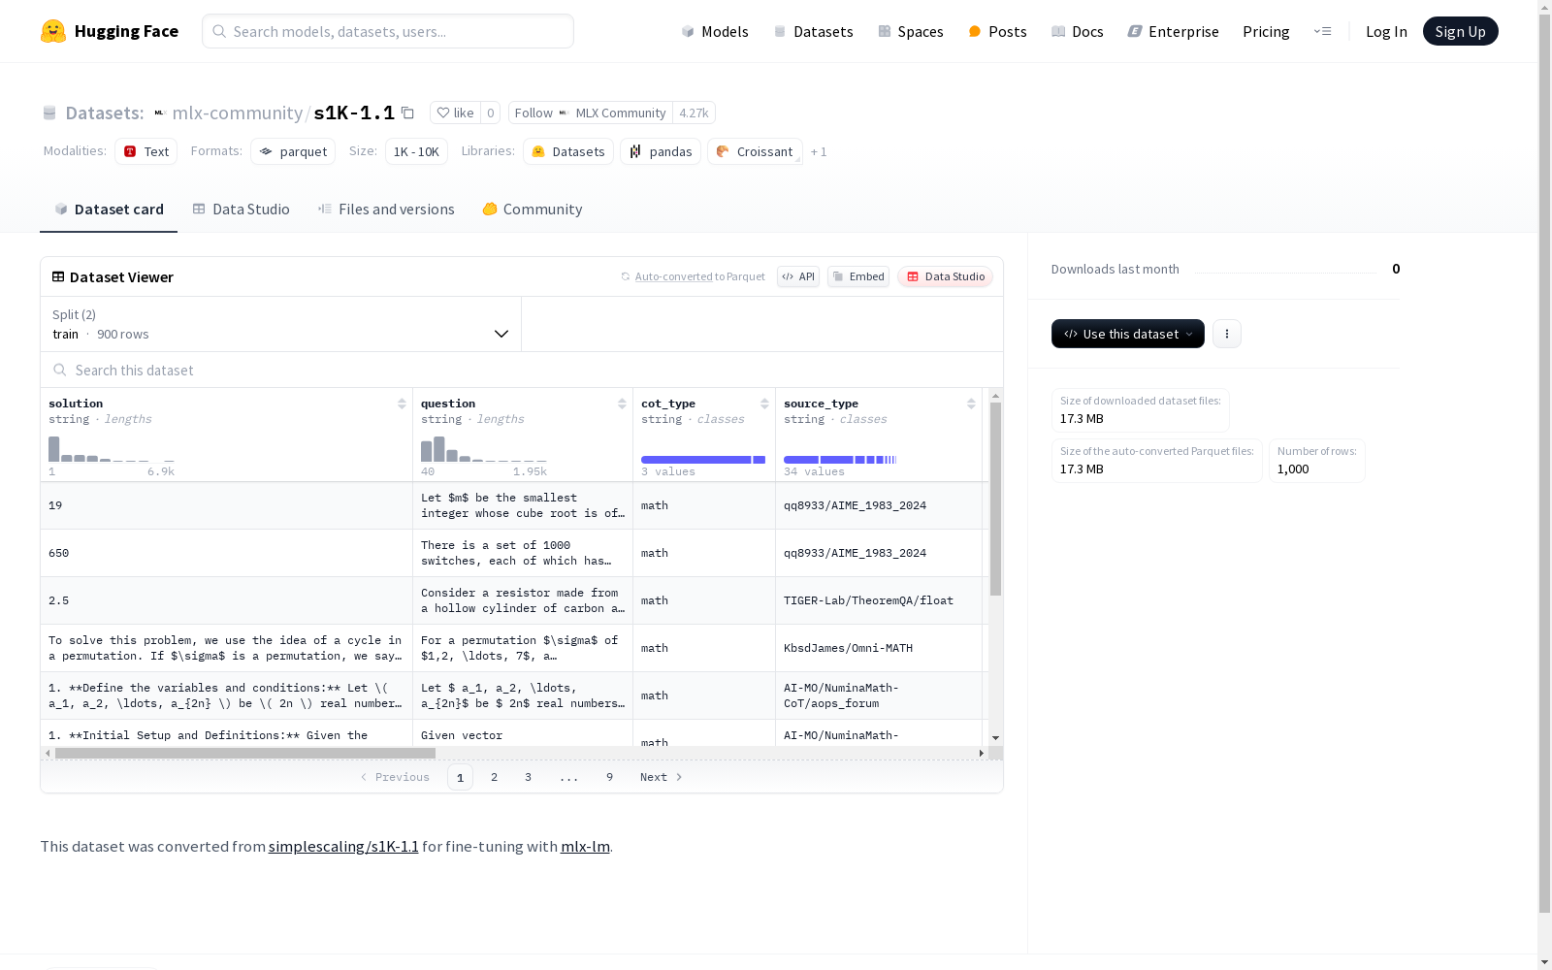Click the parquet format tag
The image size is (1552, 970).
(x=293, y=151)
